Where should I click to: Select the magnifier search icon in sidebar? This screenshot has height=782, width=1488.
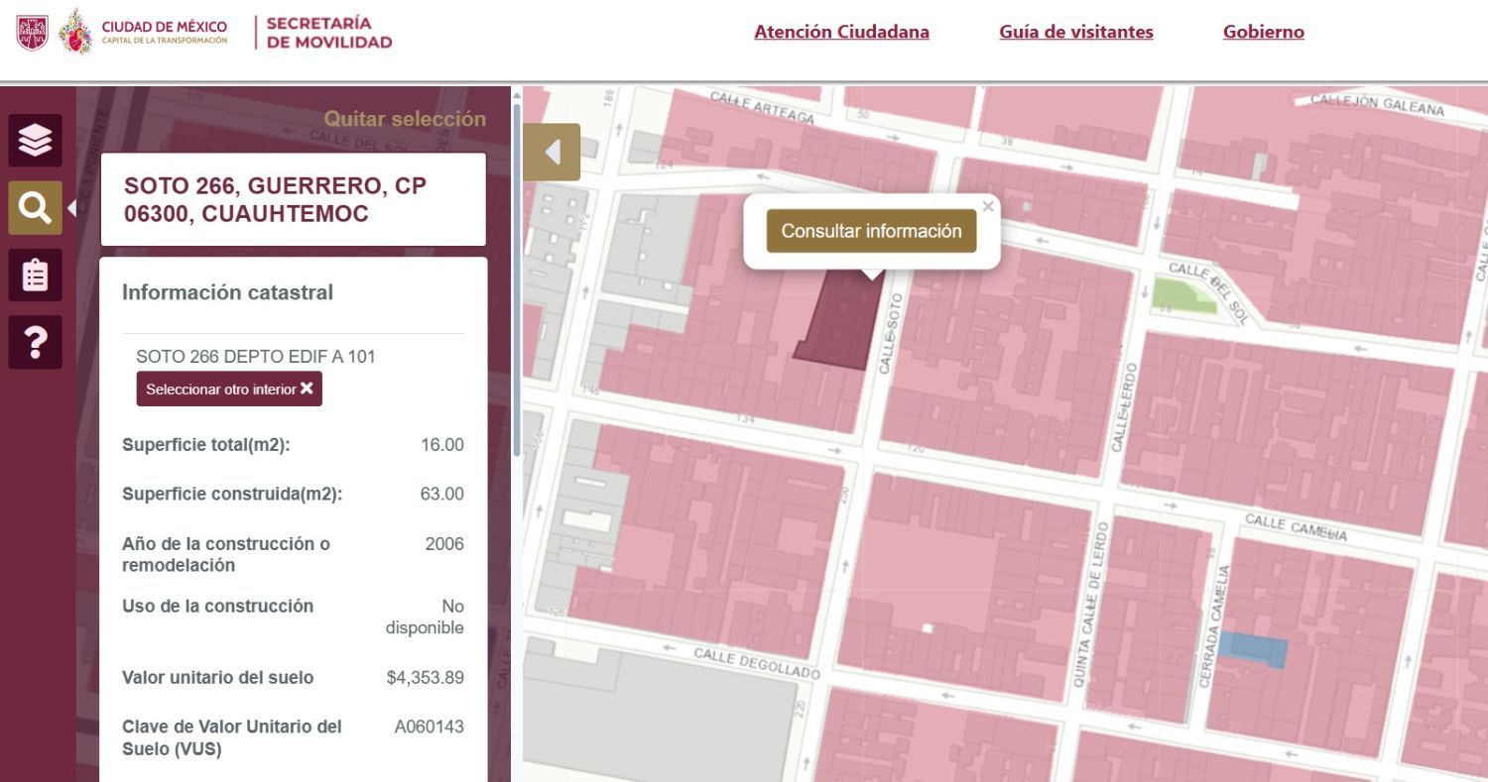coord(36,208)
